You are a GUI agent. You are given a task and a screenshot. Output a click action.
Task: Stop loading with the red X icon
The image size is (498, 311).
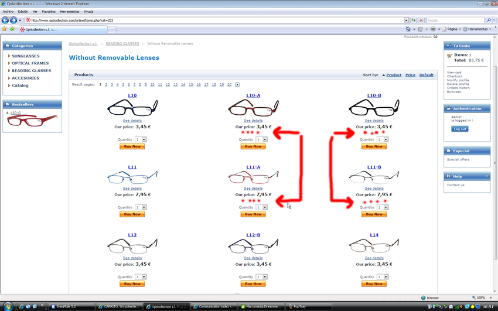(421, 20)
